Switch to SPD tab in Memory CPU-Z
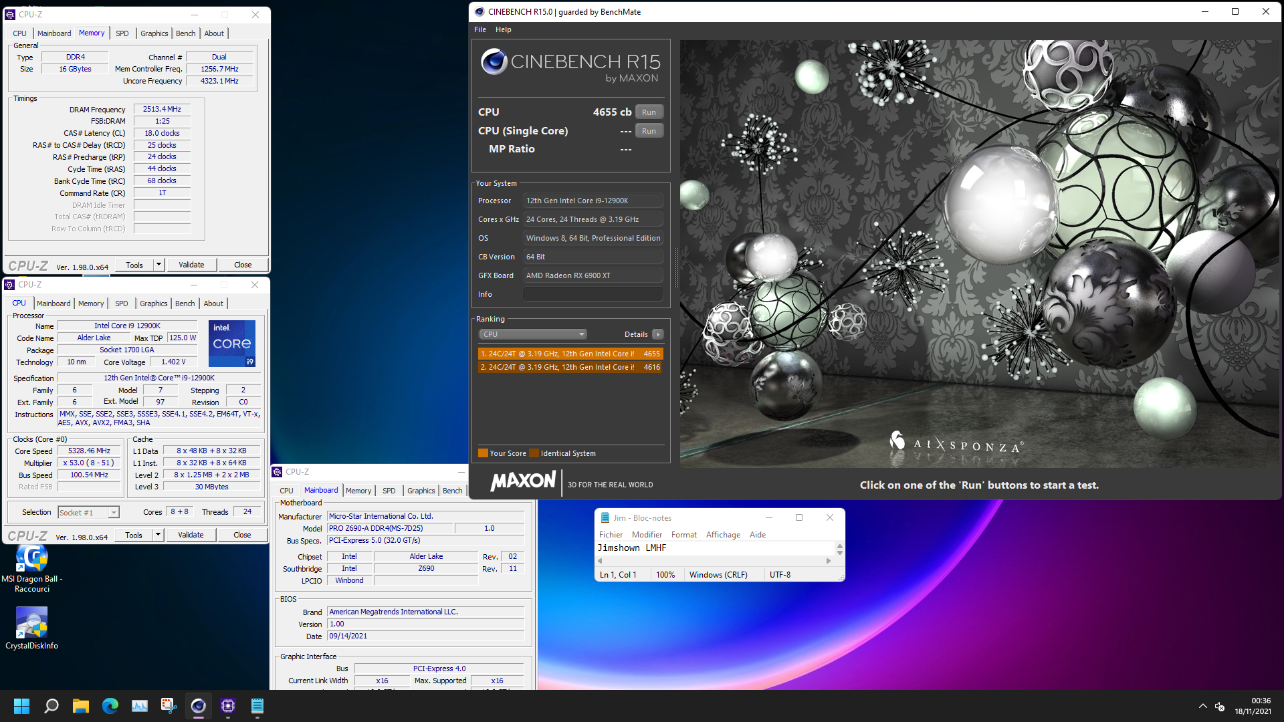This screenshot has height=722, width=1284. (122, 33)
